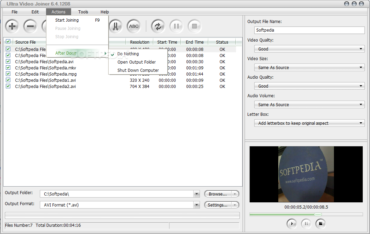Click the Stop Joining toolbar icon
This screenshot has width=370, height=234.
194,26
